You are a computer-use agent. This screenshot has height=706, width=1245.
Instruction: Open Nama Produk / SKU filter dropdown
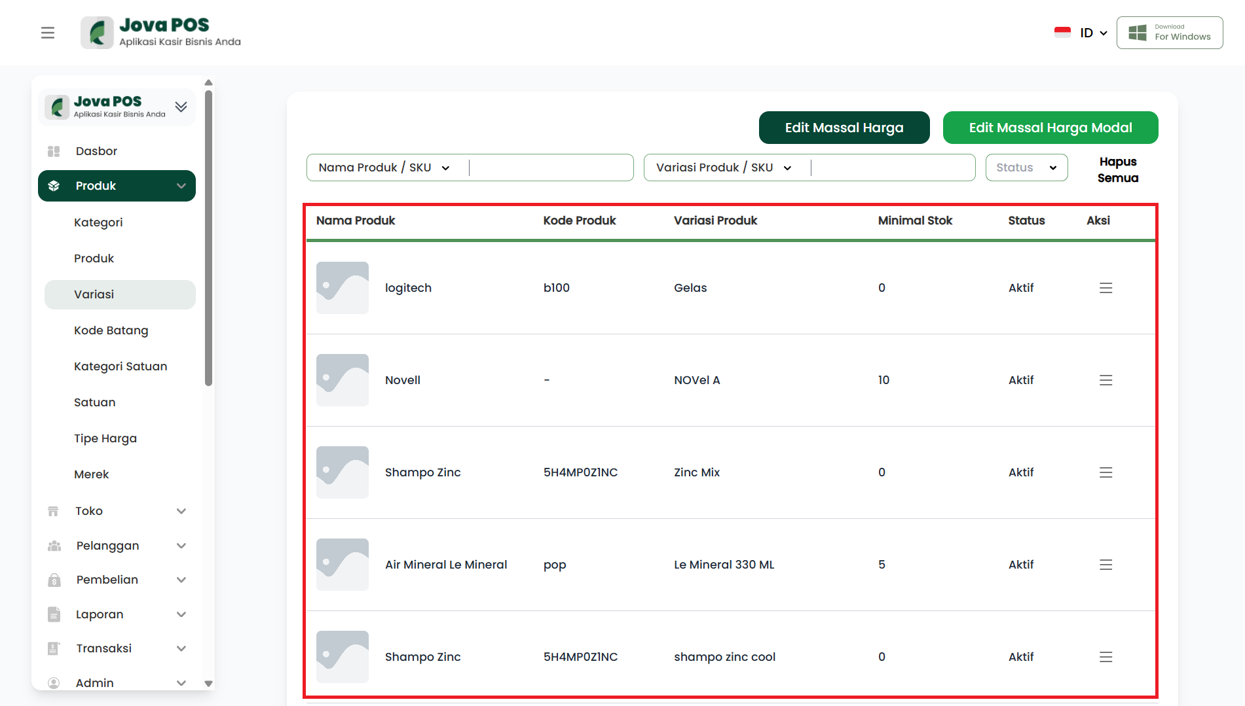(x=384, y=168)
